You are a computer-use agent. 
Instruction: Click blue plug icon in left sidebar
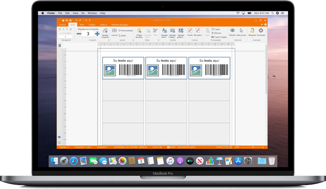coord(59,137)
